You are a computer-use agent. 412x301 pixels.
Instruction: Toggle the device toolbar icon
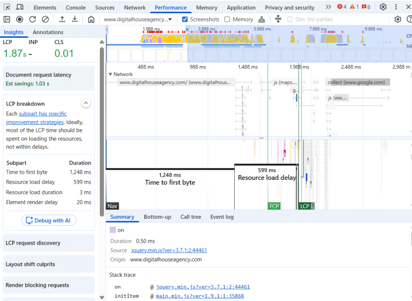(x=20, y=7)
